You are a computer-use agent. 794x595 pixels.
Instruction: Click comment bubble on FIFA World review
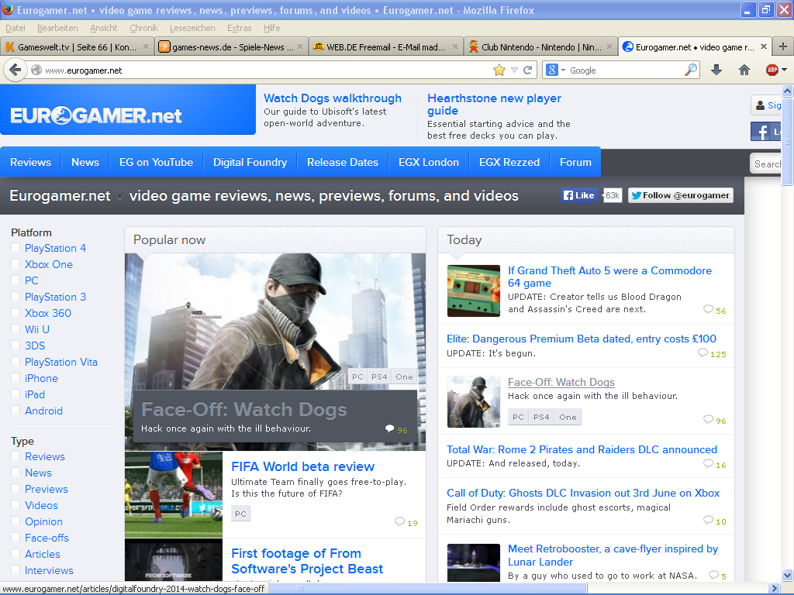[399, 521]
